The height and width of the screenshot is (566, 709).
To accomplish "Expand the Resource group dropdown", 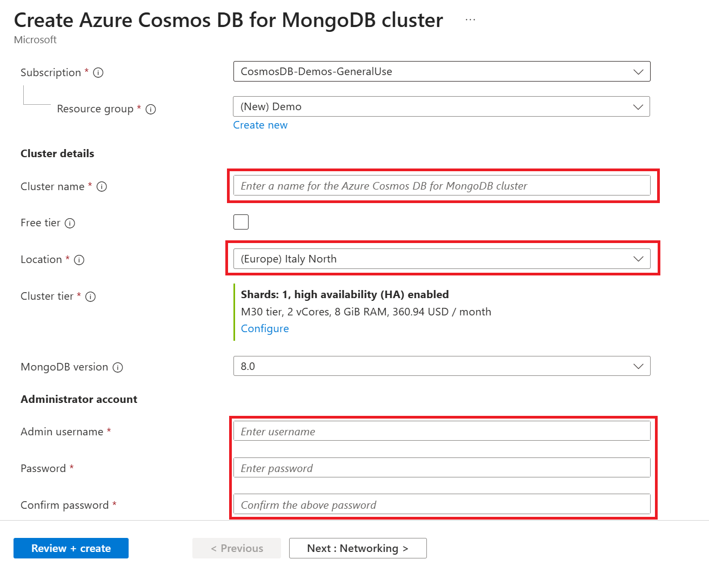I will click(442, 106).
